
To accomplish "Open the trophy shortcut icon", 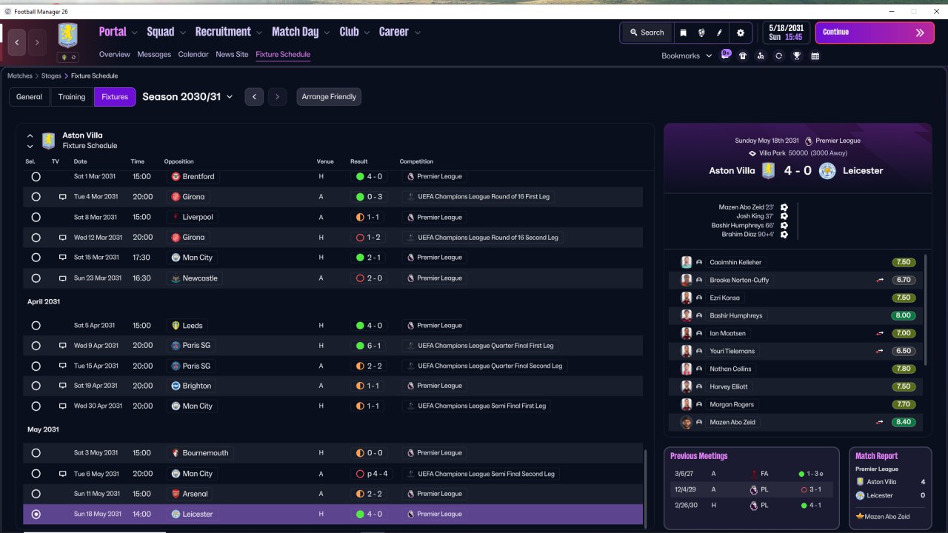I will pyautogui.click(x=797, y=56).
